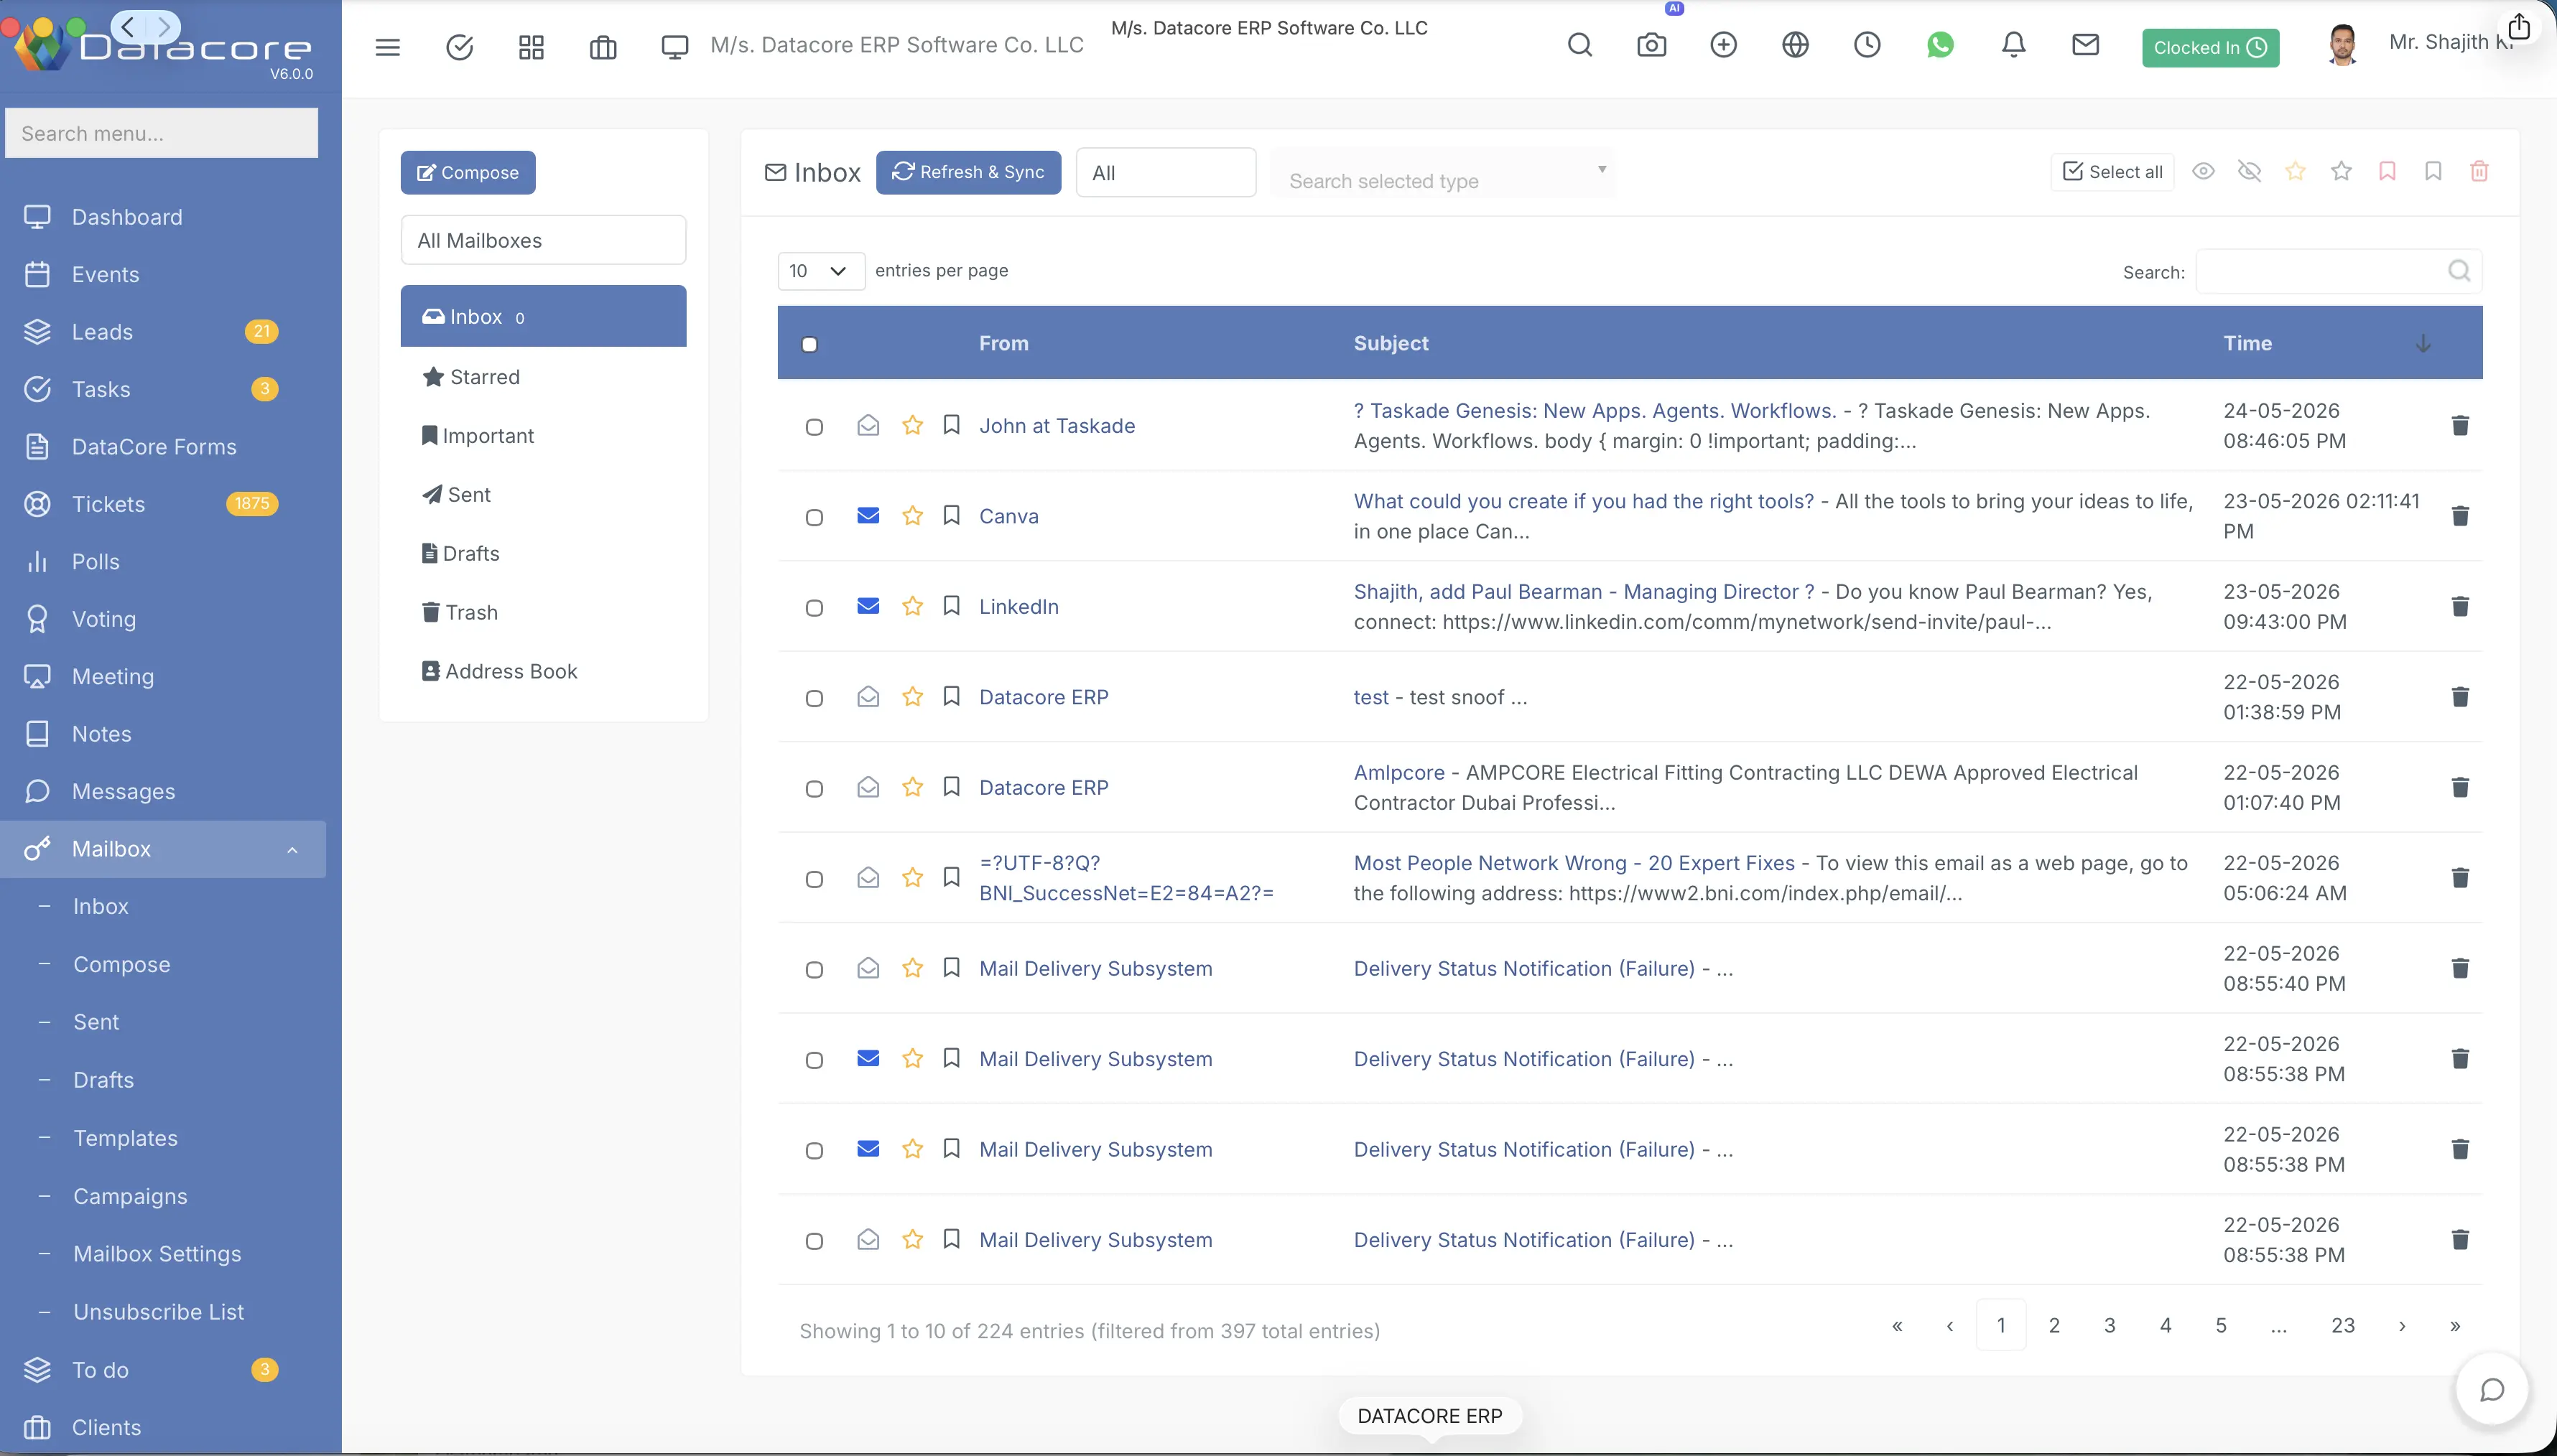Open the envelope mail icon in the top bar
This screenshot has width=2557, height=1456.
click(x=2086, y=45)
